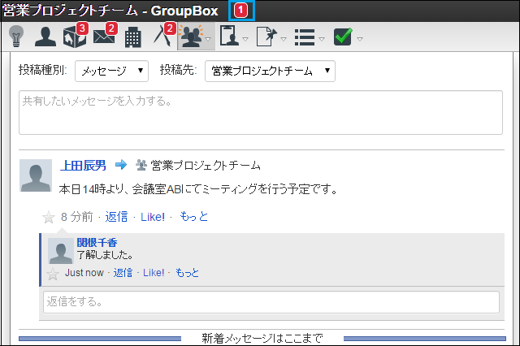Open the bulleted list icon
520x346 pixels.
click(305, 37)
